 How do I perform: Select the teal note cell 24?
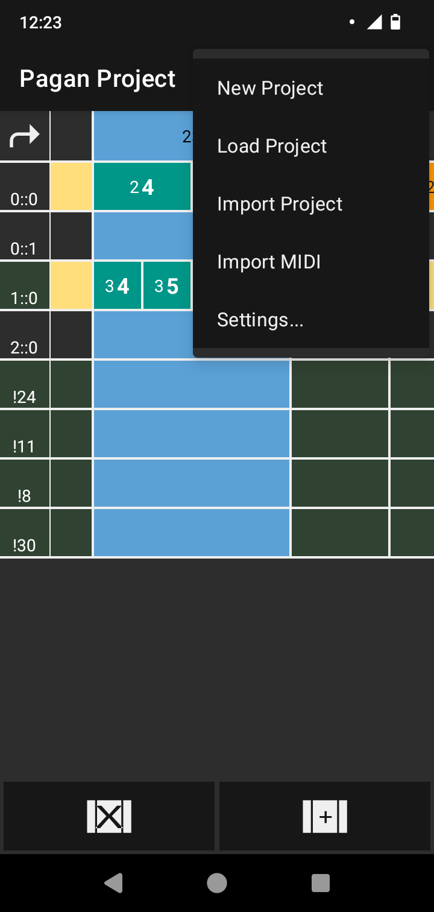142,187
